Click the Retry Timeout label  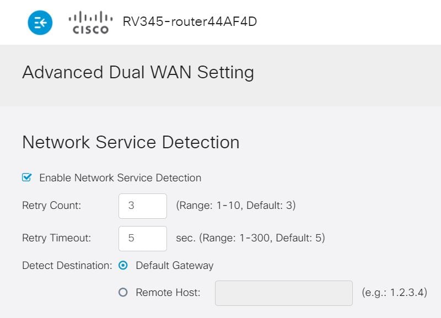[56, 238]
